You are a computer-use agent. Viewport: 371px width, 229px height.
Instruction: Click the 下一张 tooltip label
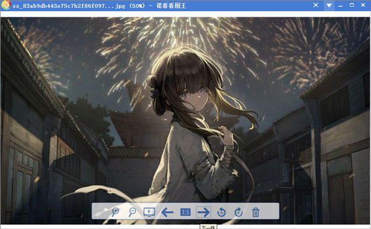[208, 227]
